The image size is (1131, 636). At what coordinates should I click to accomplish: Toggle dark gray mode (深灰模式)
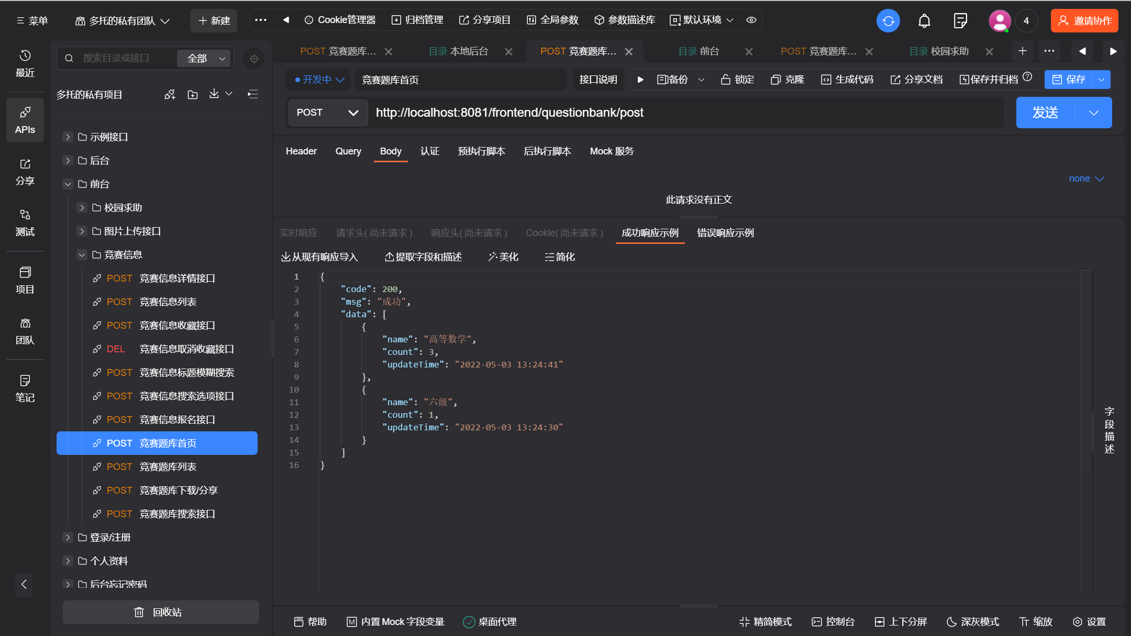pos(972,621)
